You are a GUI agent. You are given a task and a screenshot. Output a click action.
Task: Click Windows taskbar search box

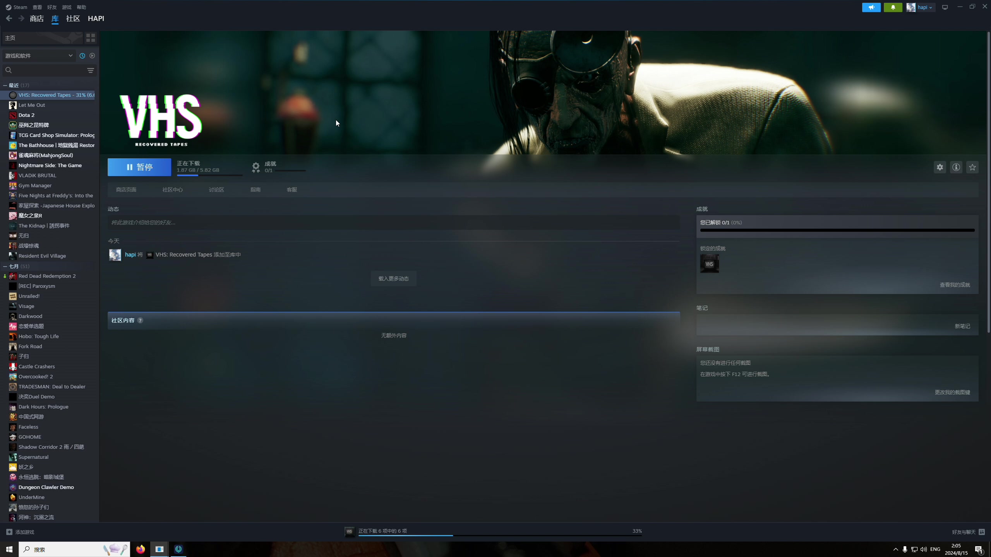click(74, 549)
